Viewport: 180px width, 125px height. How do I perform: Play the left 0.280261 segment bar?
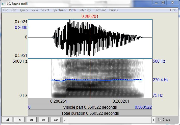point(59,101)
